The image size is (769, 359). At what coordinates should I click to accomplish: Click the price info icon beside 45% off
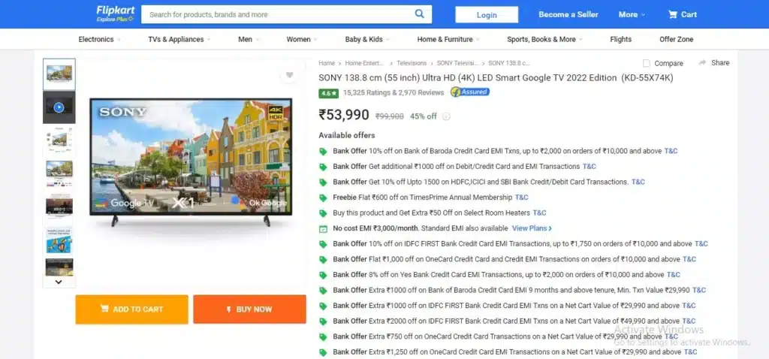click(446, 116)
